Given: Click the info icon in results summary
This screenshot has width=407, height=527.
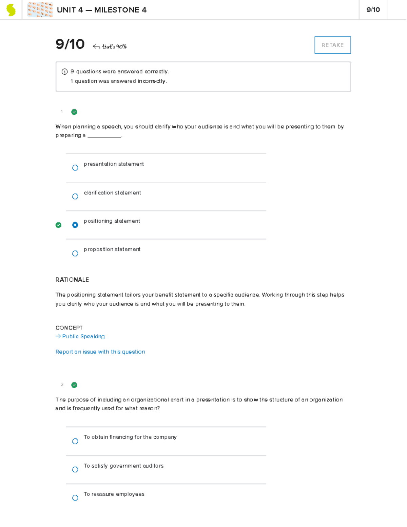Looking at the screenshot, I should pyautogui.click(x=64, y=72).
